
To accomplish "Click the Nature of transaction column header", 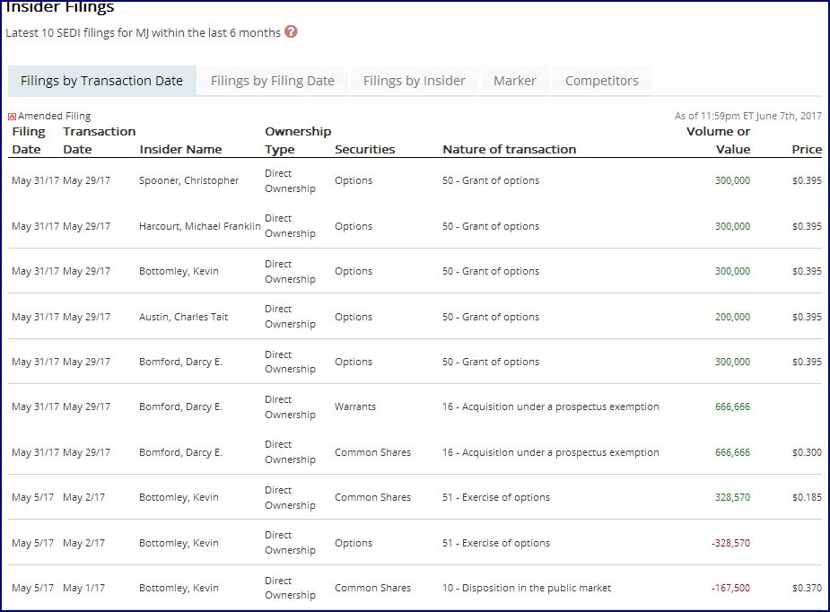I will pyautogui.click(x=509, y=149).
